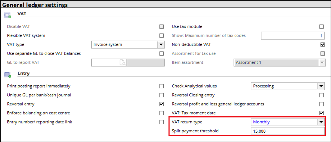This screenshot has height=142, width=331.
Task: Expand the Item assortment dropdown
Action: pyautogui.click(x=322, y=63)
